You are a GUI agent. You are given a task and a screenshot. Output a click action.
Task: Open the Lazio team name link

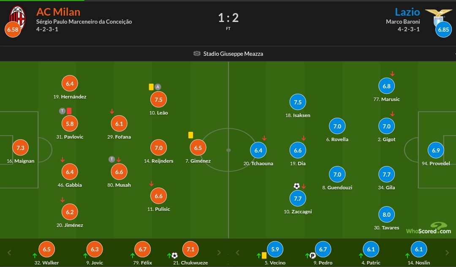pyautogui.click(x=407, y=12)
